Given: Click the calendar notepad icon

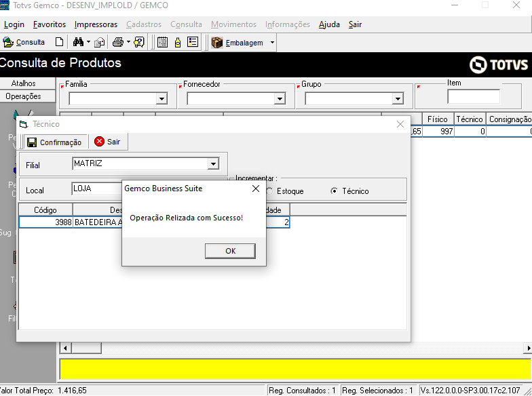Looking at the screenshot, I should pyautogui.click(x=162, y=42).
